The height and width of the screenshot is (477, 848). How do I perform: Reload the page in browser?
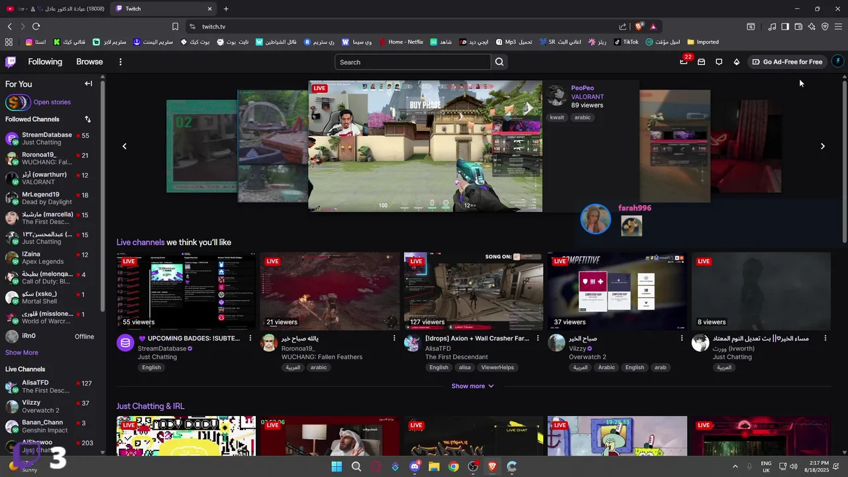click(36, 26)
